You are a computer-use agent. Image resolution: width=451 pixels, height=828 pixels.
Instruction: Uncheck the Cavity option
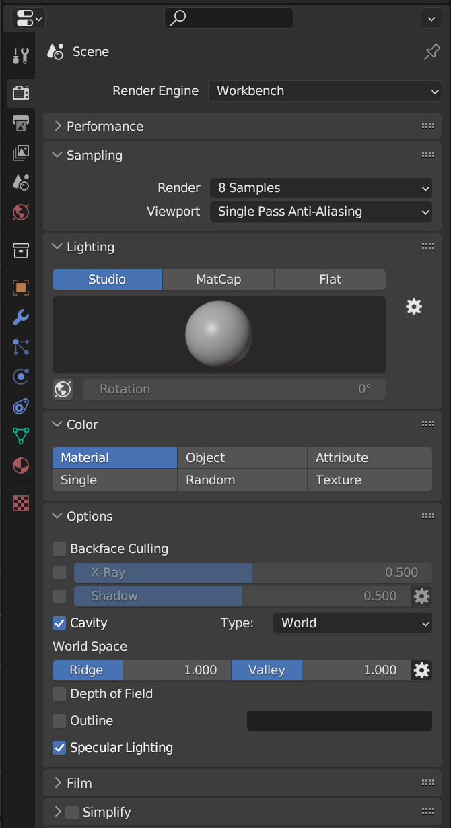point(59,623)
